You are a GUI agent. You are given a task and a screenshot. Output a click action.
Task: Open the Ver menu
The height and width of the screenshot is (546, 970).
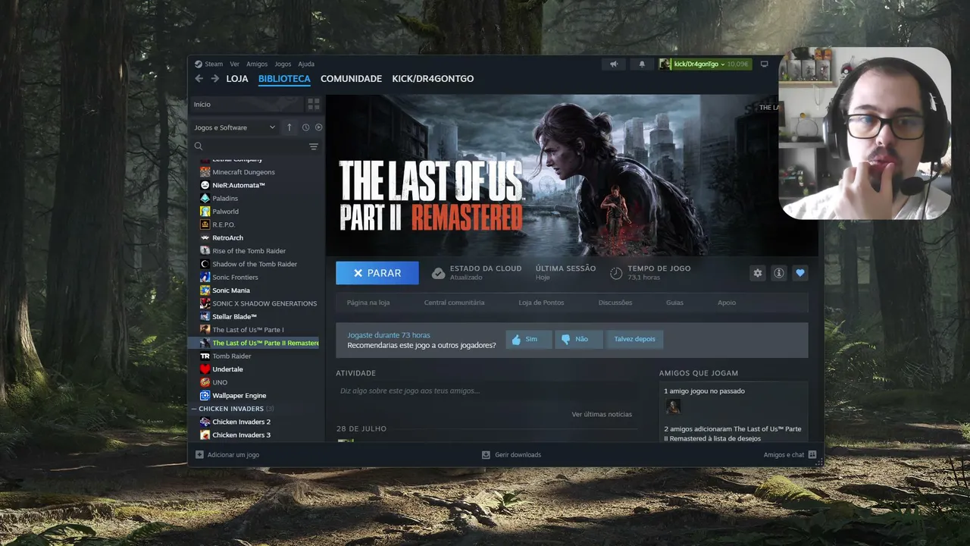coord(235,64)
